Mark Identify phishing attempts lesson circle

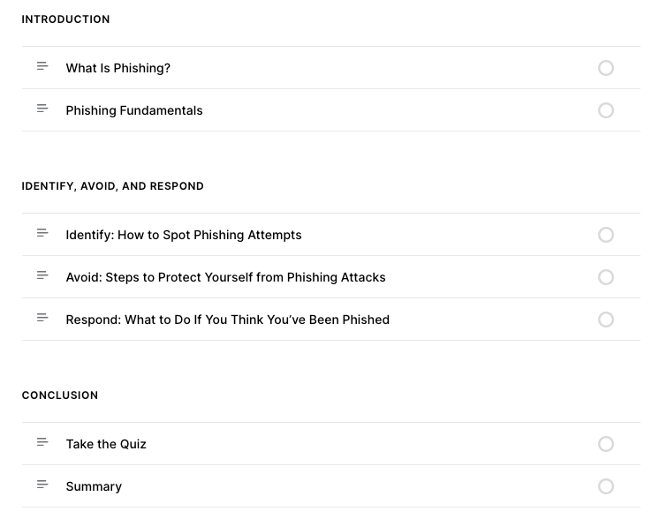point(606,235)
